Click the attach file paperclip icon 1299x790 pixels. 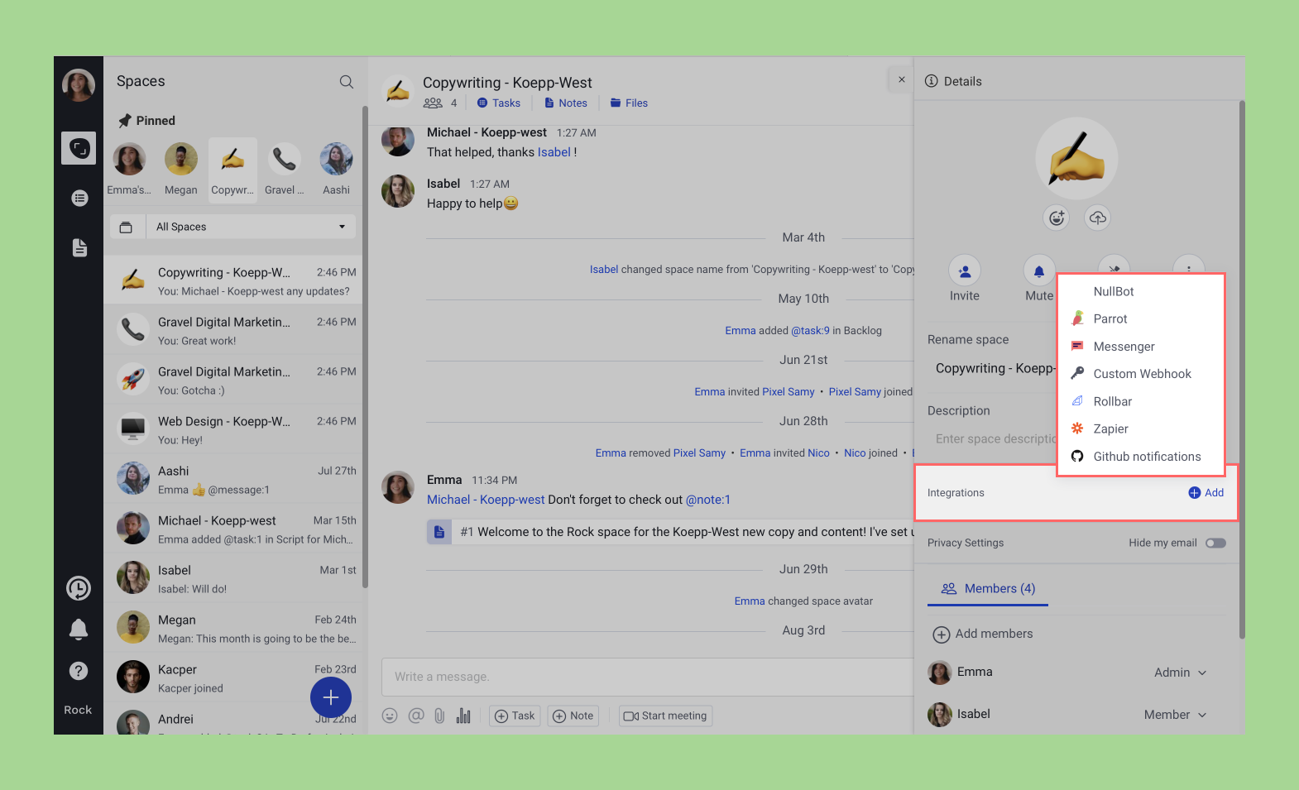point(439,716)
